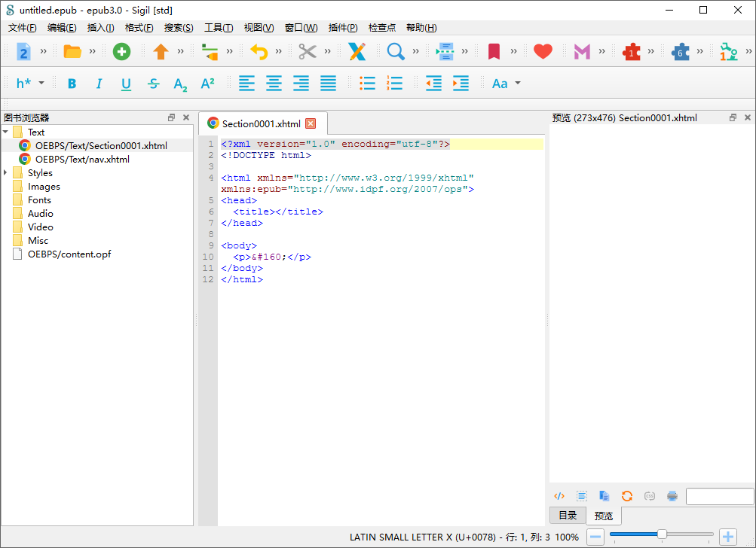Open the 工具(T) menu
Image resolution: width=756 pixels, height=548 pixels.
pos(219,28)
